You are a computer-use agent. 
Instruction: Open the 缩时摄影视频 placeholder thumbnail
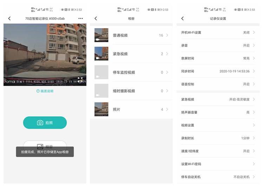coord(101,91)
